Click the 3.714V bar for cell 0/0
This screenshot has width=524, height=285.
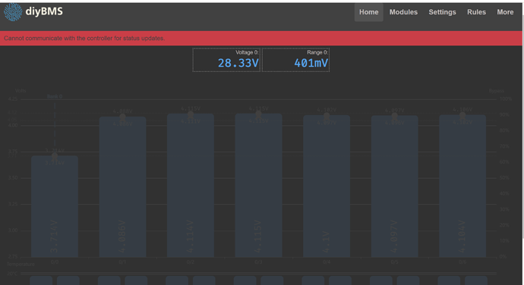pyautogui.click(x=55, y=206)
